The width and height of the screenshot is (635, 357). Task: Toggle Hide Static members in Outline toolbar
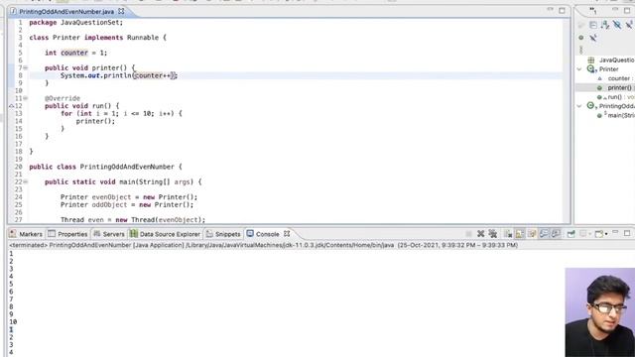tap(629, 25)
